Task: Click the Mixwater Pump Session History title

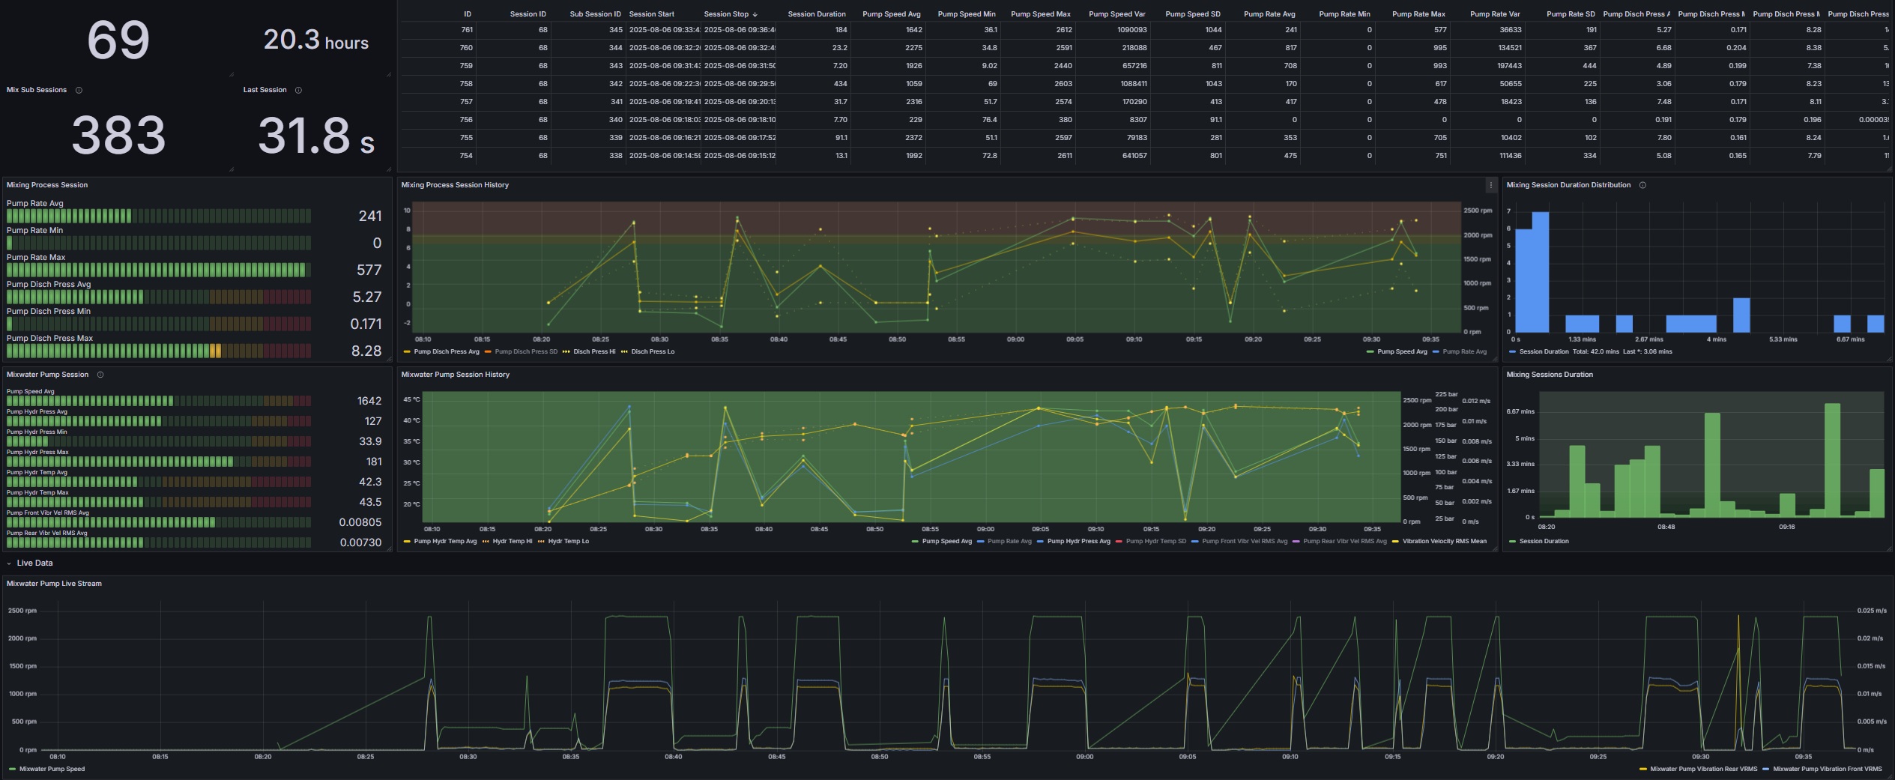Action: pyautogui.click(x=455, y=375)
